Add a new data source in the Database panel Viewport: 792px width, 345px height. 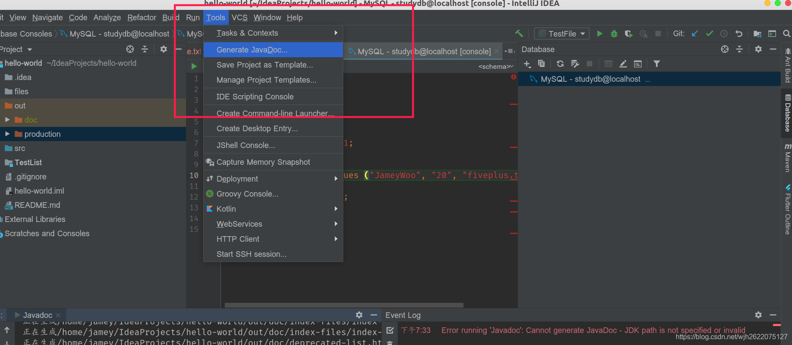(527, 64)
